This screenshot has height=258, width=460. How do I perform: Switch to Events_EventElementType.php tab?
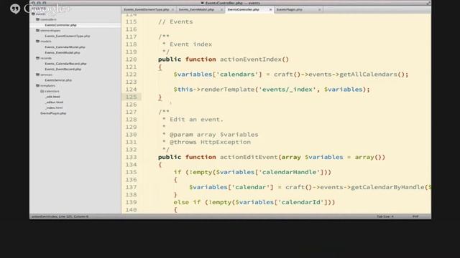click(x=147, y=9)
